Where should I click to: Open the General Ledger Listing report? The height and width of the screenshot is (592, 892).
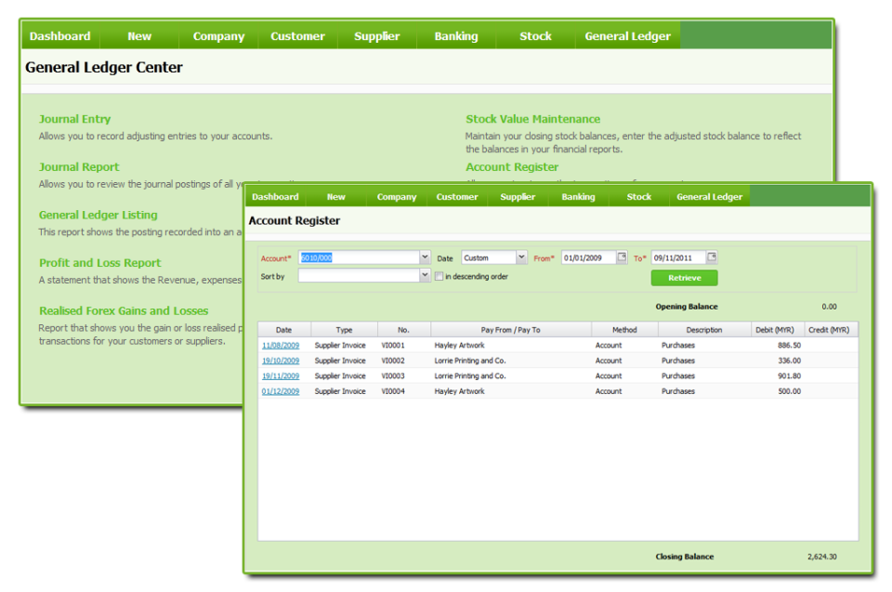(98, 215)
